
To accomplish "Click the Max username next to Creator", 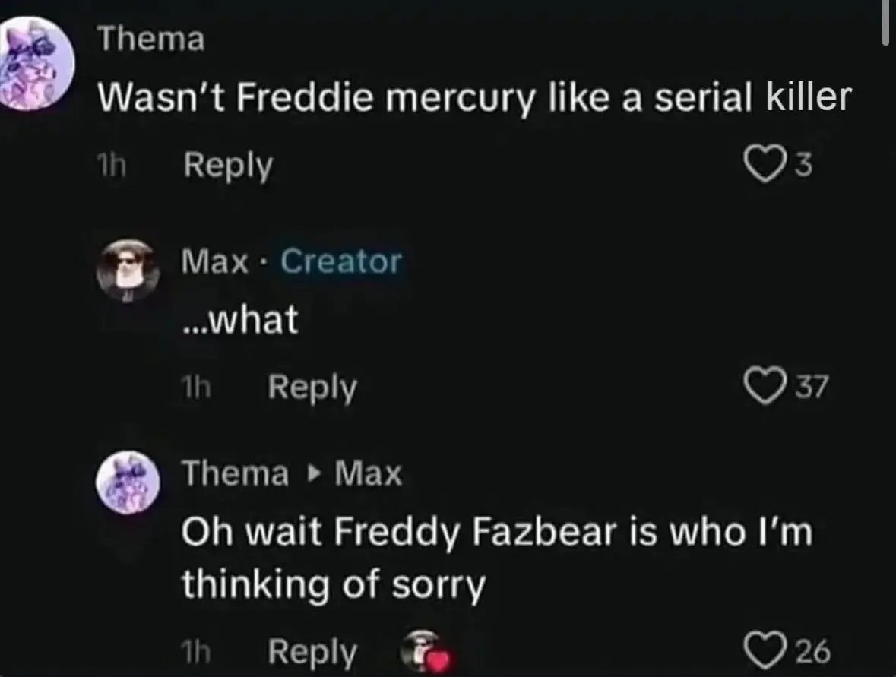I will pos(215,261).
